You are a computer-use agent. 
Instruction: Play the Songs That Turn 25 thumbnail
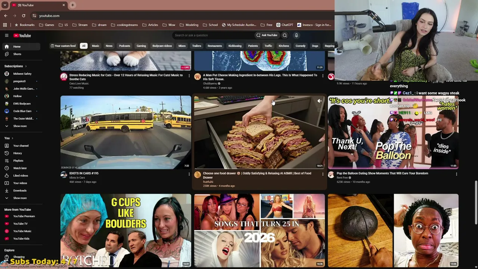pos(260,230)
